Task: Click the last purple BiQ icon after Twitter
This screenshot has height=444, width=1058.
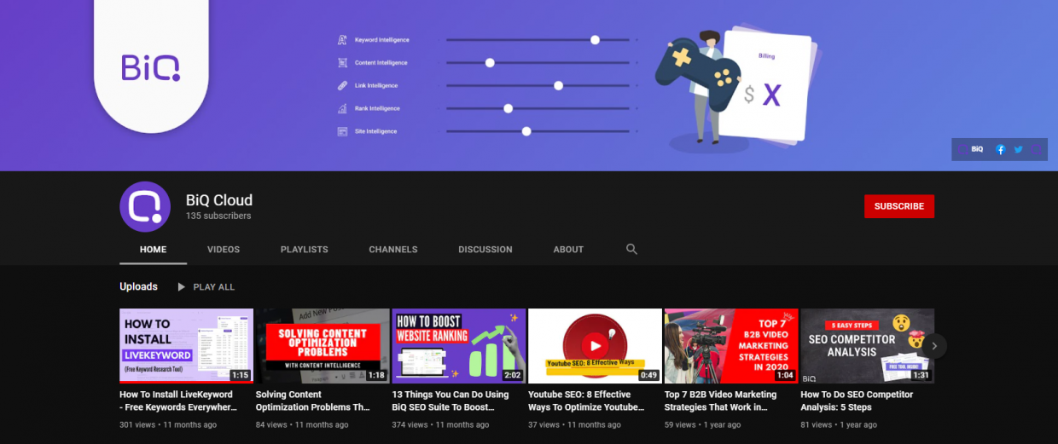Action: click(x=1035, y=149)
